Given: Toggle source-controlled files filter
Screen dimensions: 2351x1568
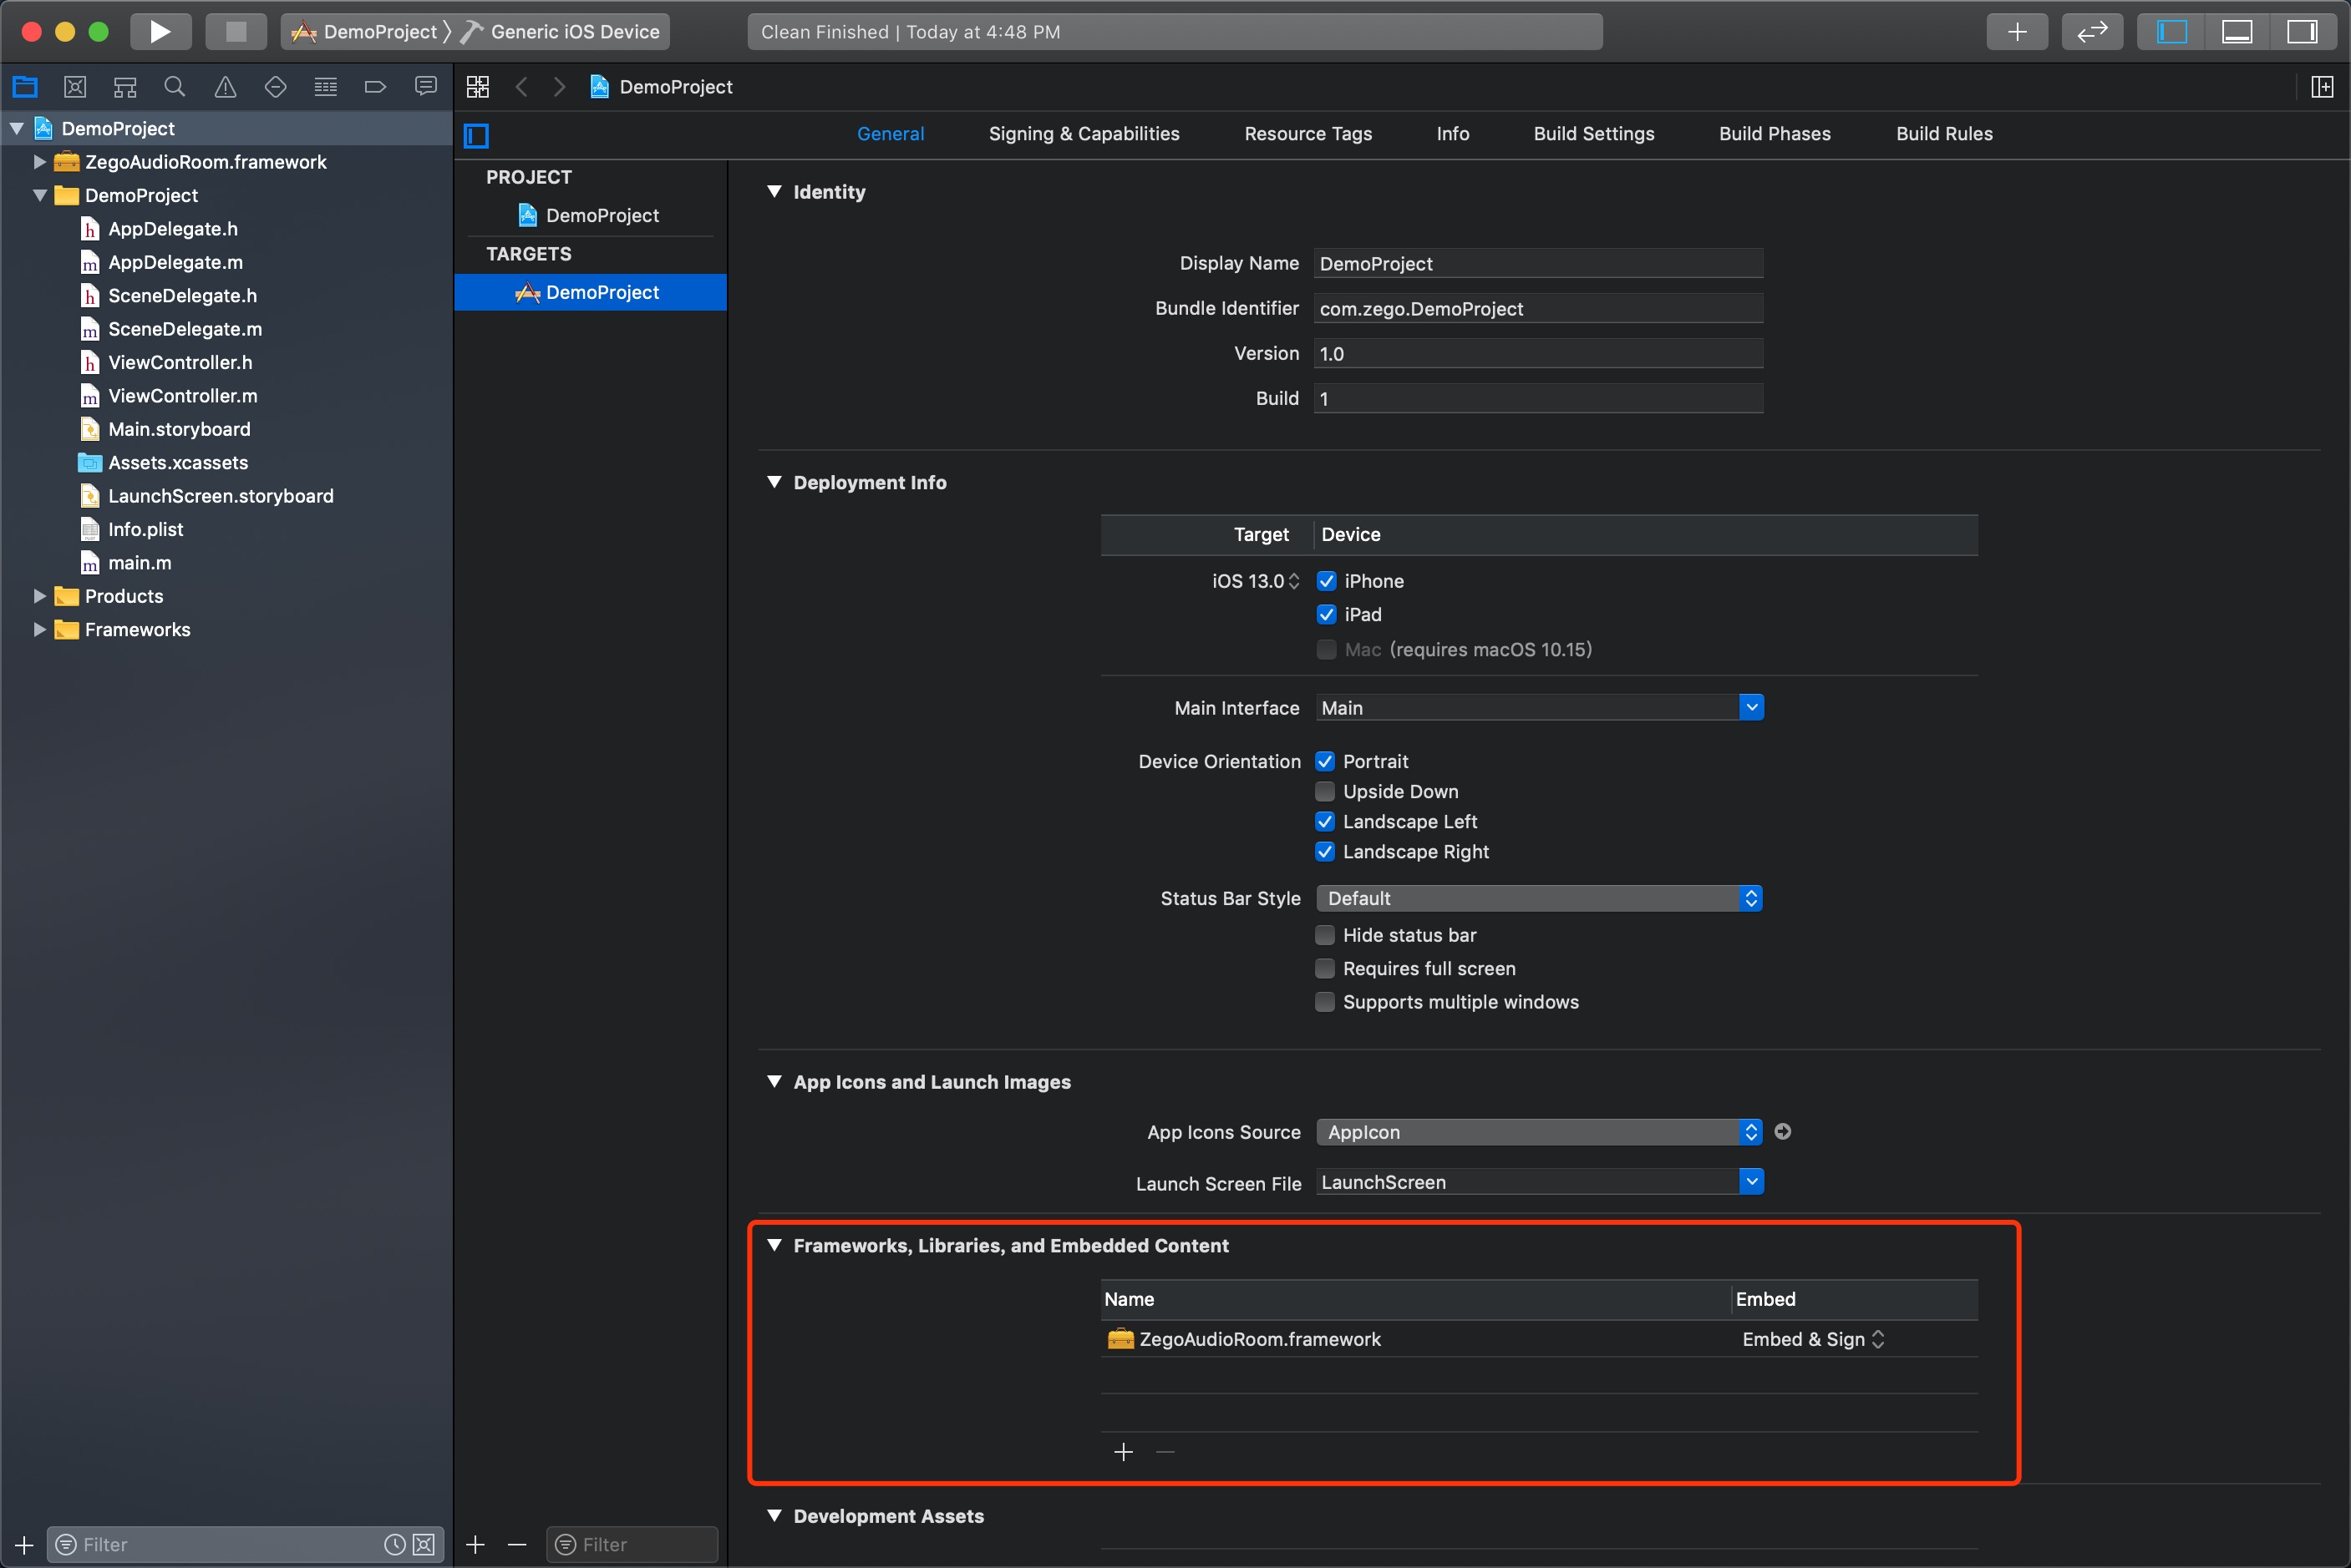Looking at the screenshot, I should (x=424, y=1544).
